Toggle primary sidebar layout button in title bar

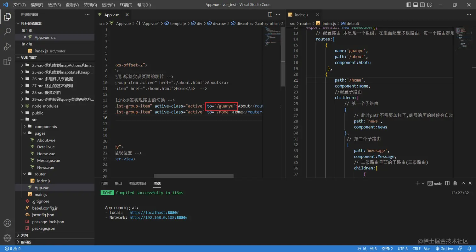click(409, 5)
